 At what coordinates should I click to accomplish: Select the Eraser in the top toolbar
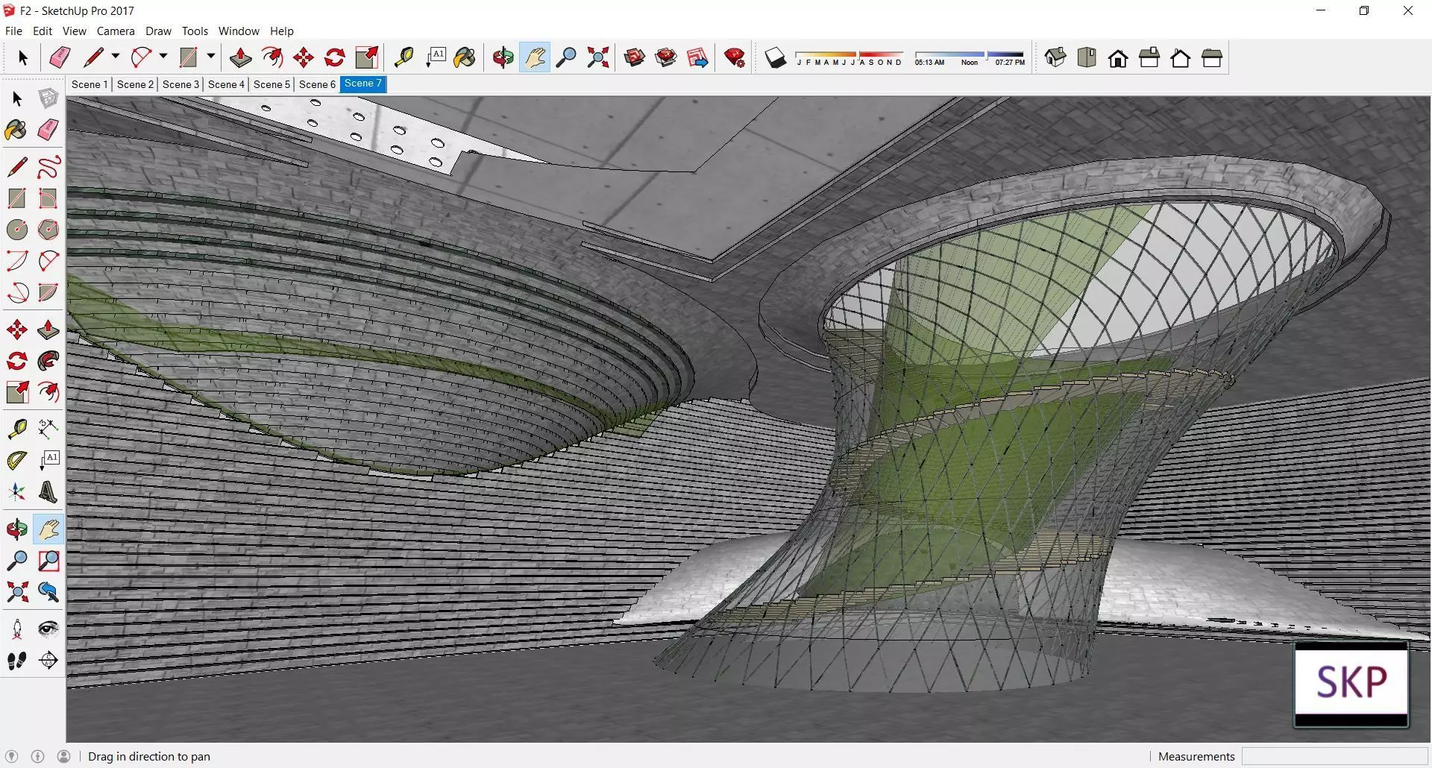tap(60, 57)
